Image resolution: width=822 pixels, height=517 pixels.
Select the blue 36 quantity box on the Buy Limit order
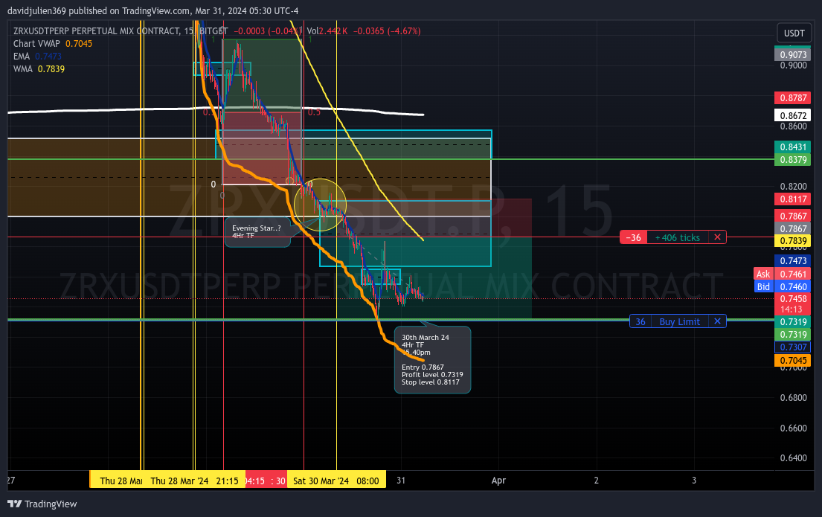[640, 321]
